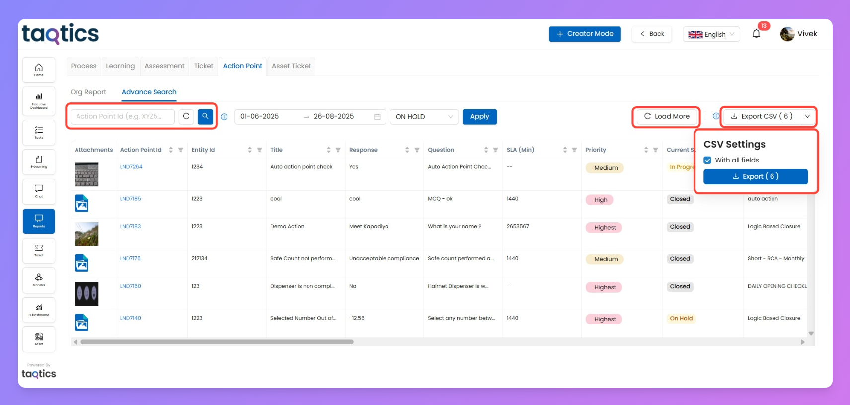
Task: Click the refresh icon beside search field
Action: (186, 116)
